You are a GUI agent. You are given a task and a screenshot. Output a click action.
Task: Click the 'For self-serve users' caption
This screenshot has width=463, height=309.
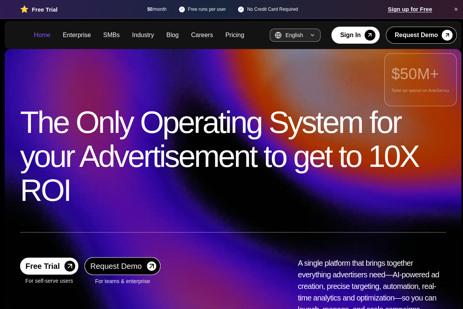pos(49,281)
